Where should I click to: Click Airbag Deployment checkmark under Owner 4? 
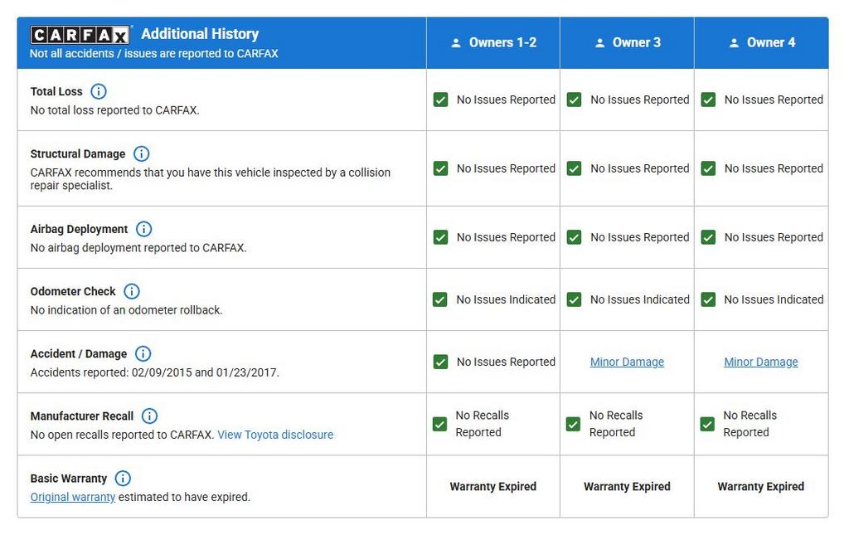(x=708, y=237)
